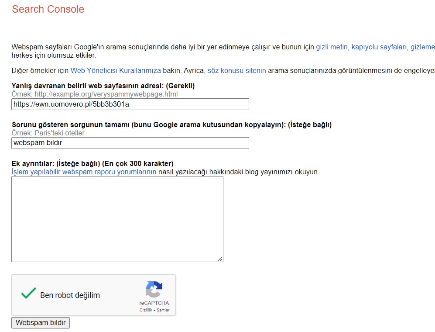Follow the 'söz konusu sitenin' link
This screenshot has width=435, height=332.
point(236,71)
